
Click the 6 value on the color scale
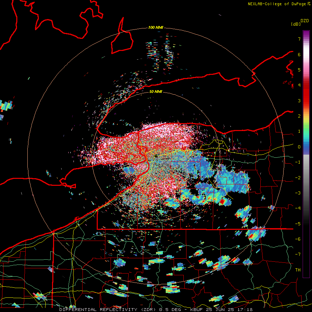point(299,54)
